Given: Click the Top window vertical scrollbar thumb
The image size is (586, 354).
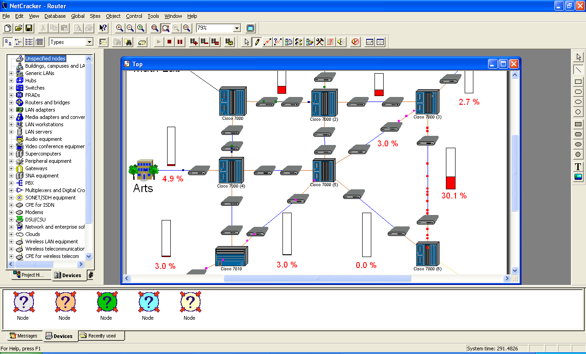Looking at the screenshot, I should click(x=515, y=173).
